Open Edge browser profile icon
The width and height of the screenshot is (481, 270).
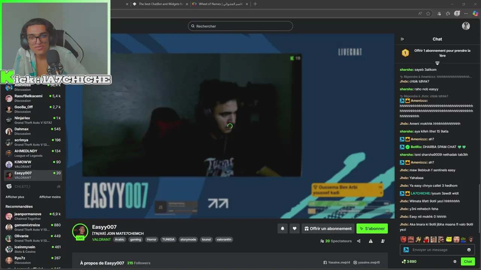(457, 13)
